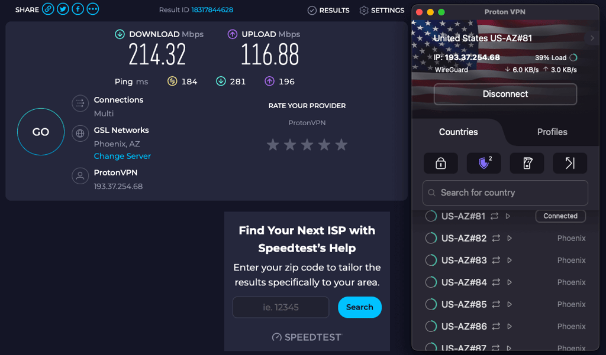Open Speedtest RESULTS page
606x355 pixels.
coord(328,11)
